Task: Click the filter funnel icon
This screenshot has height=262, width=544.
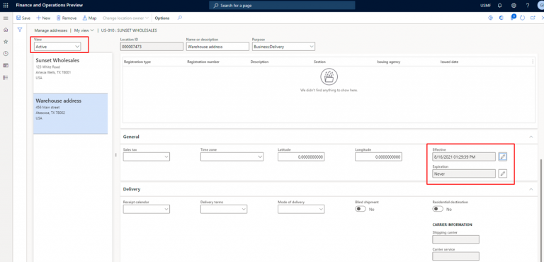Action: click(x=20, y=30)
